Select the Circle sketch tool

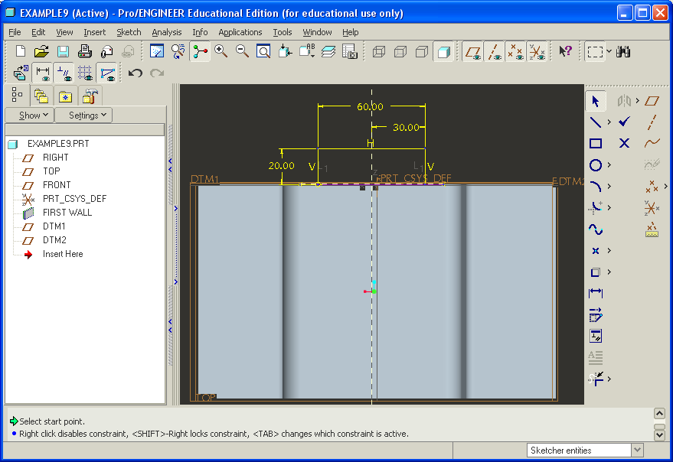pos(596,164)
